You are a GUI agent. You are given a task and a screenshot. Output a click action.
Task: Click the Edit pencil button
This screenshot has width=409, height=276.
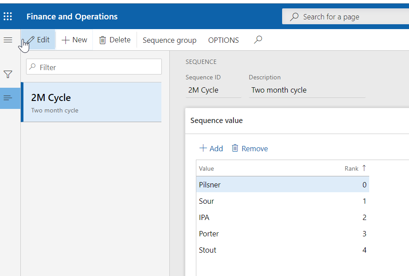38,40
